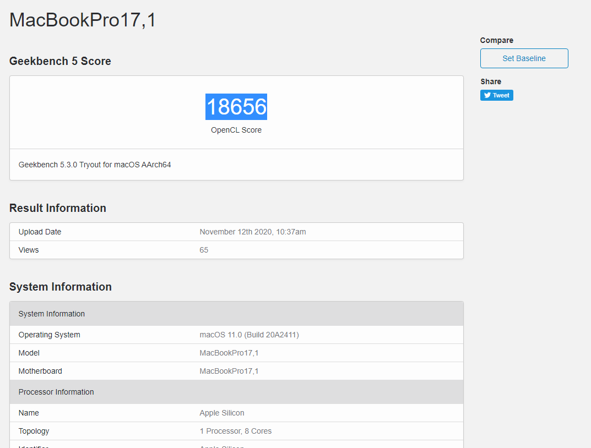Click the Model row label
The image size is (591, 448).
(x=29, y=353)
